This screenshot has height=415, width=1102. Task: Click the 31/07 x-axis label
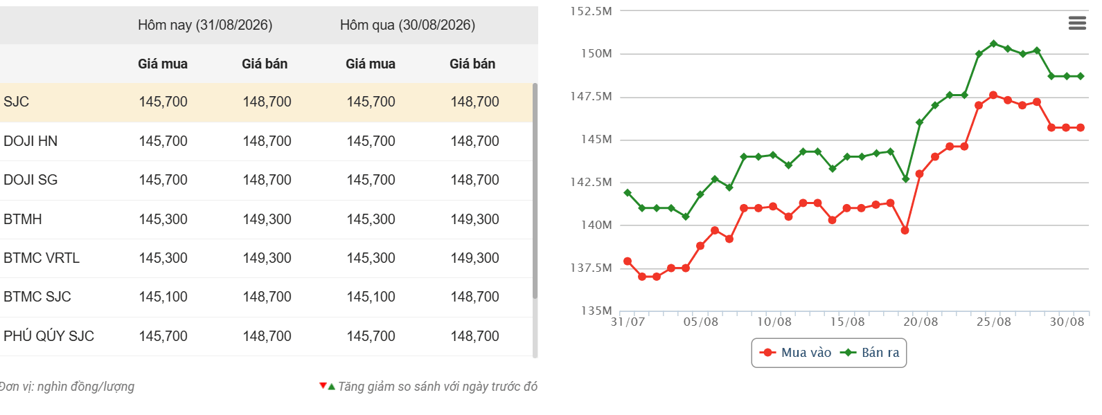click(628, 322)
